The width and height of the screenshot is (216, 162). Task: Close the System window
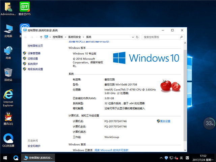pos(182,30)
